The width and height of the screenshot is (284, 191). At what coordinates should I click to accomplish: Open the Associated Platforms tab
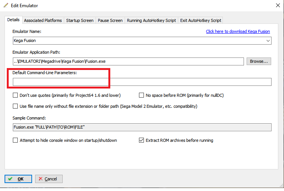pos(43,20)
